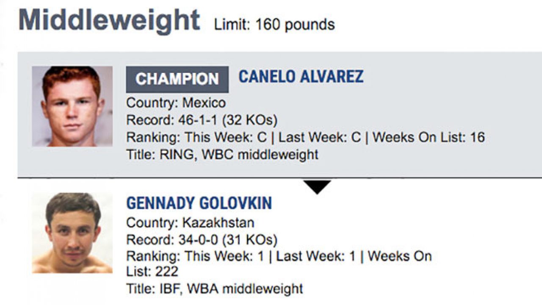Open the GENNADY GOLOVKIN name link
Image resolution: width=542 pixels, height=305 pixels.
(199, 203)
